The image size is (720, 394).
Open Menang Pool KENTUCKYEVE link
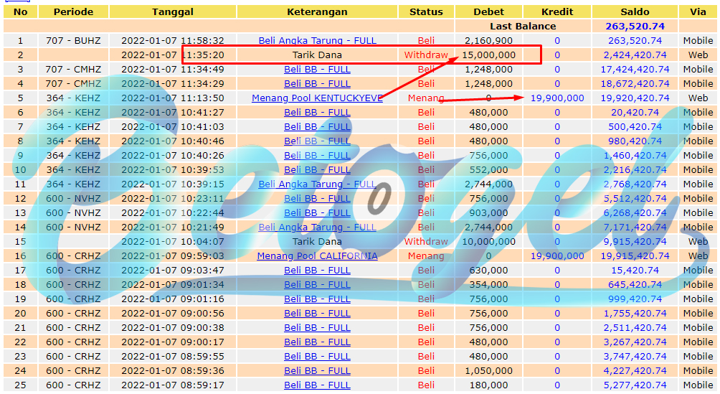317,98
